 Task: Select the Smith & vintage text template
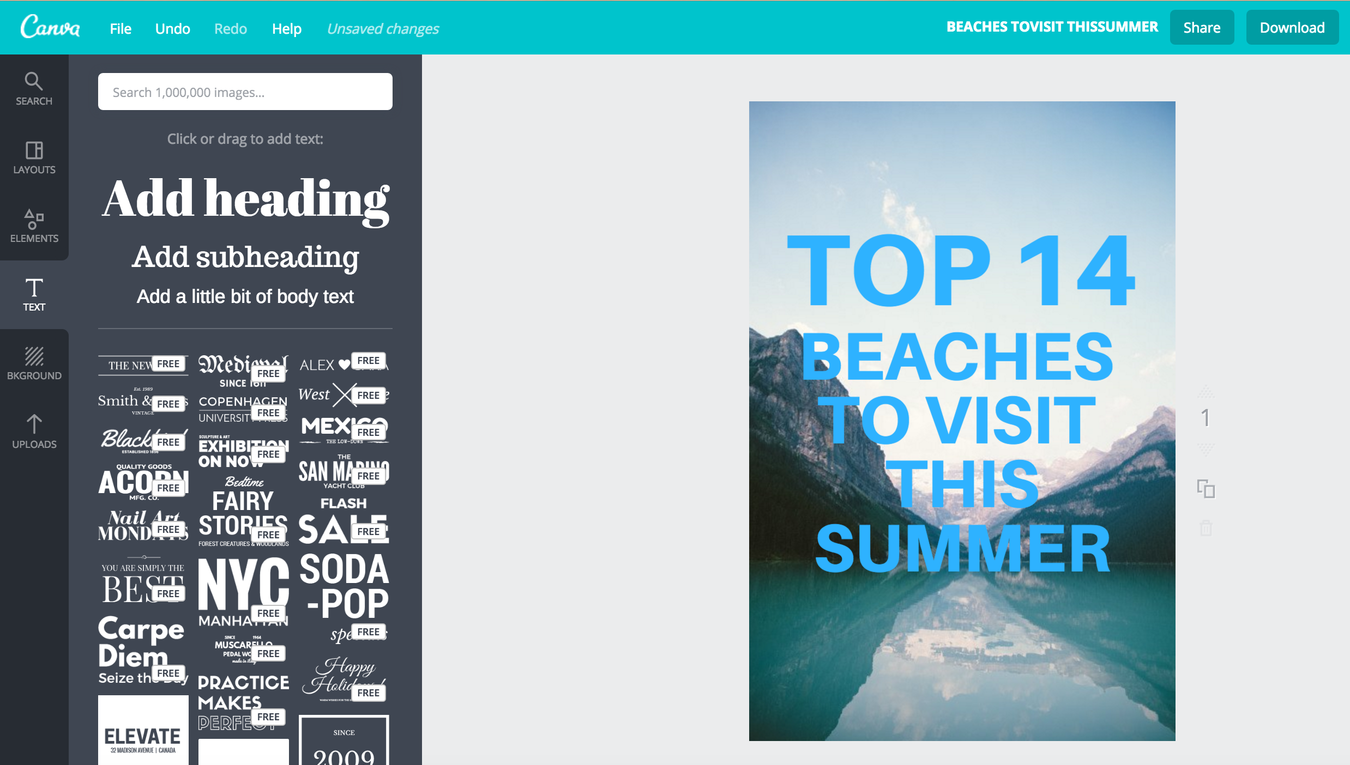[143, 402]
